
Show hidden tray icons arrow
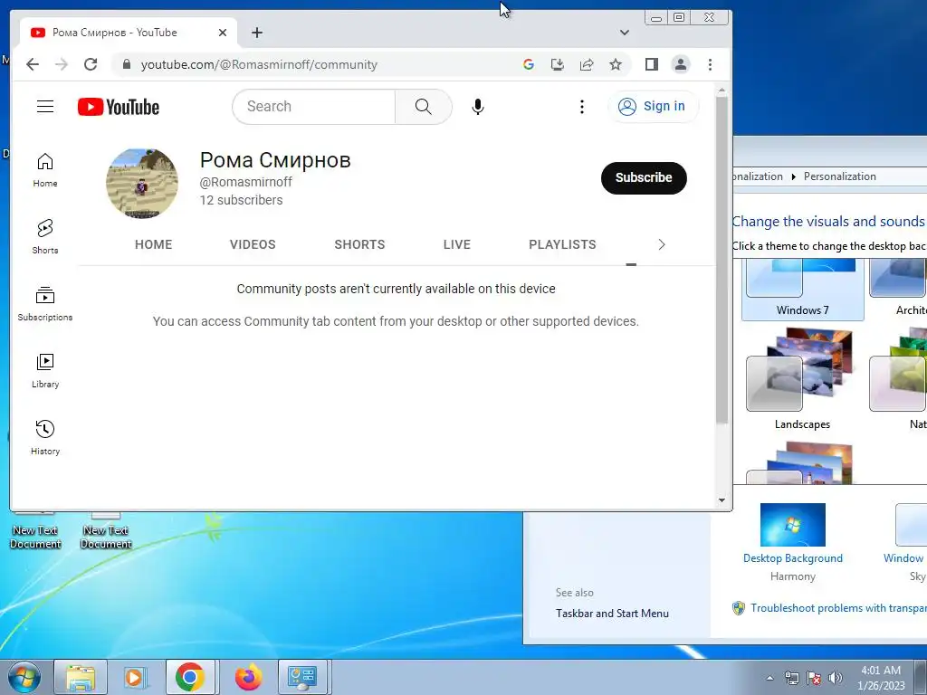(769, 678)
